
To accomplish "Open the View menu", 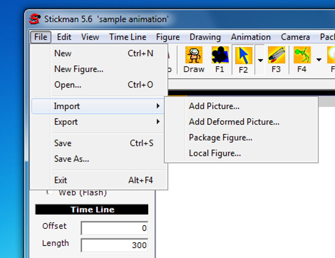I will click(x=90, y=37).
